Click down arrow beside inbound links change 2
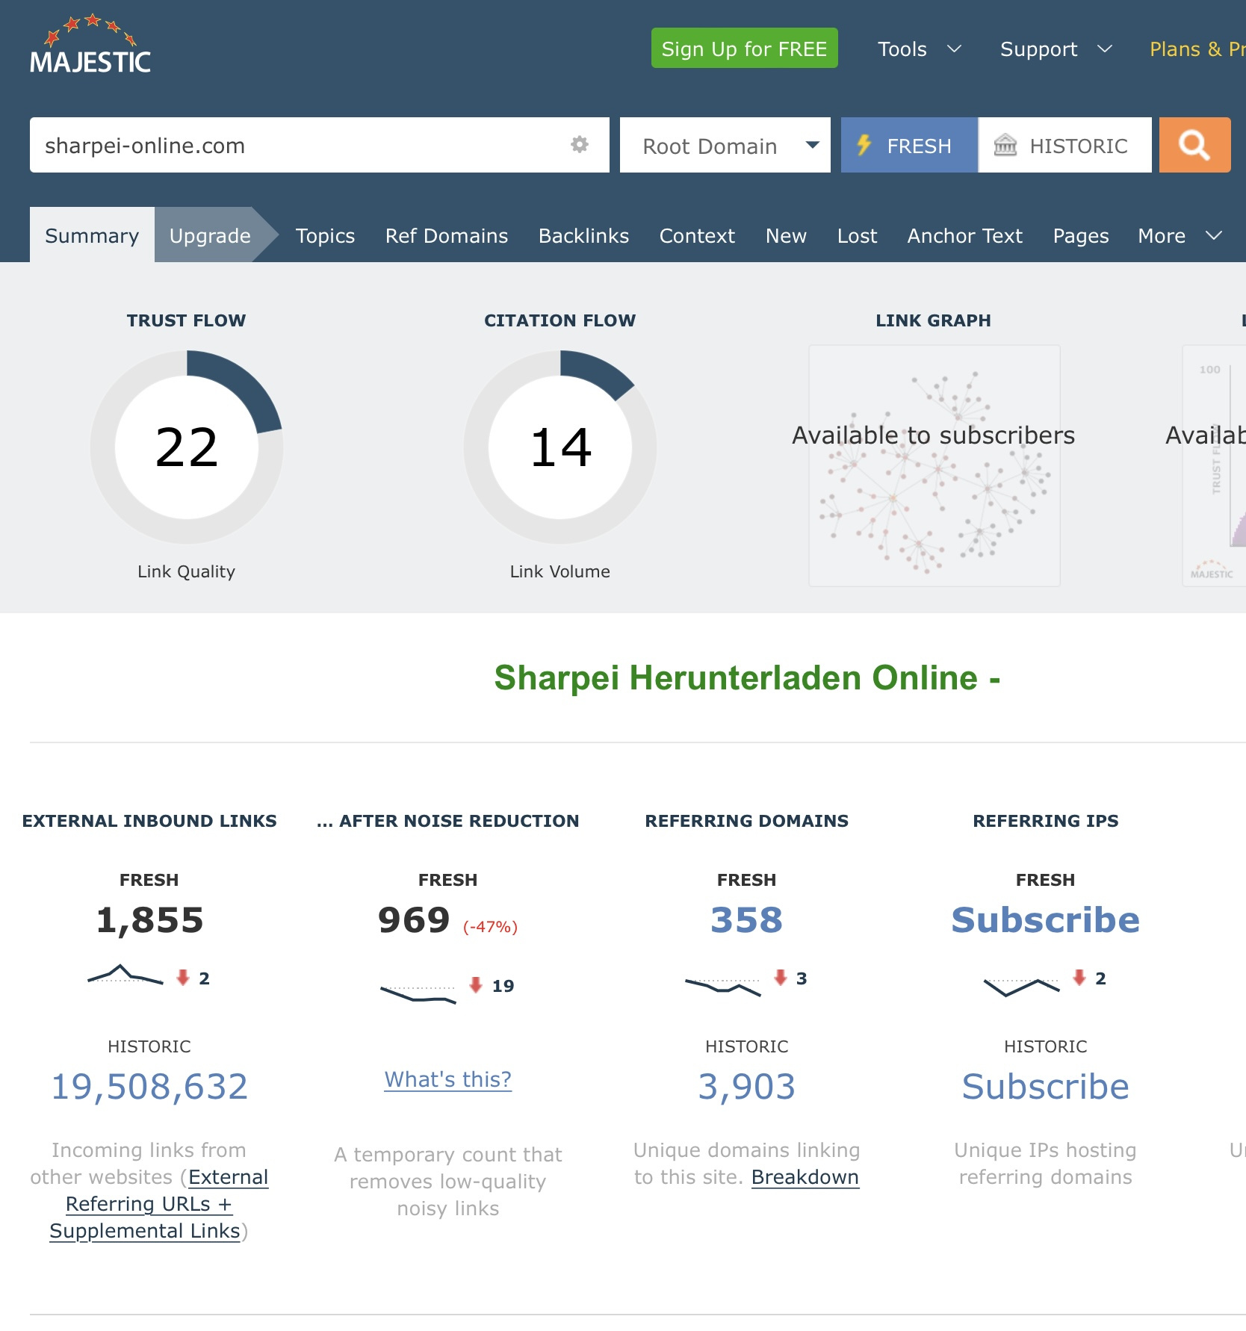Image resolution: width=1246 pixels, height=1331 pixels. click(x=183, y=977)
